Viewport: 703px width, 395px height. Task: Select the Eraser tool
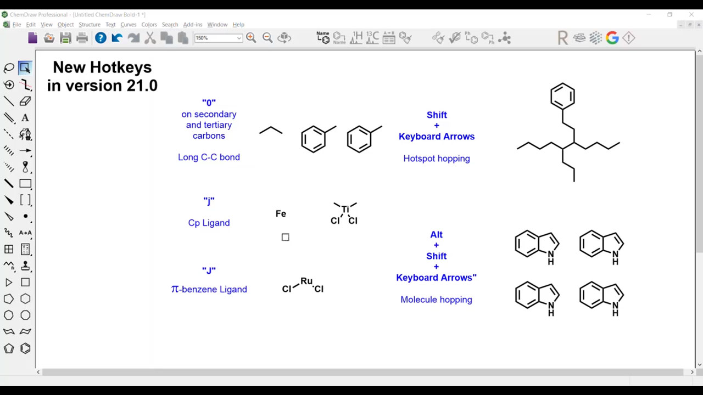pyautogui.click(x=25, y=101)
